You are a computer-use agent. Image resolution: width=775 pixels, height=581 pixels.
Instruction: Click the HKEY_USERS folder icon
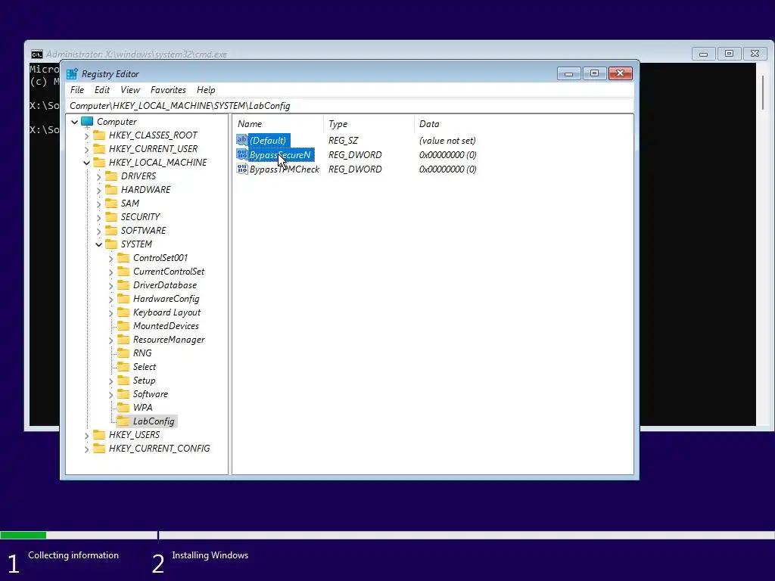(x=99, y=435)
